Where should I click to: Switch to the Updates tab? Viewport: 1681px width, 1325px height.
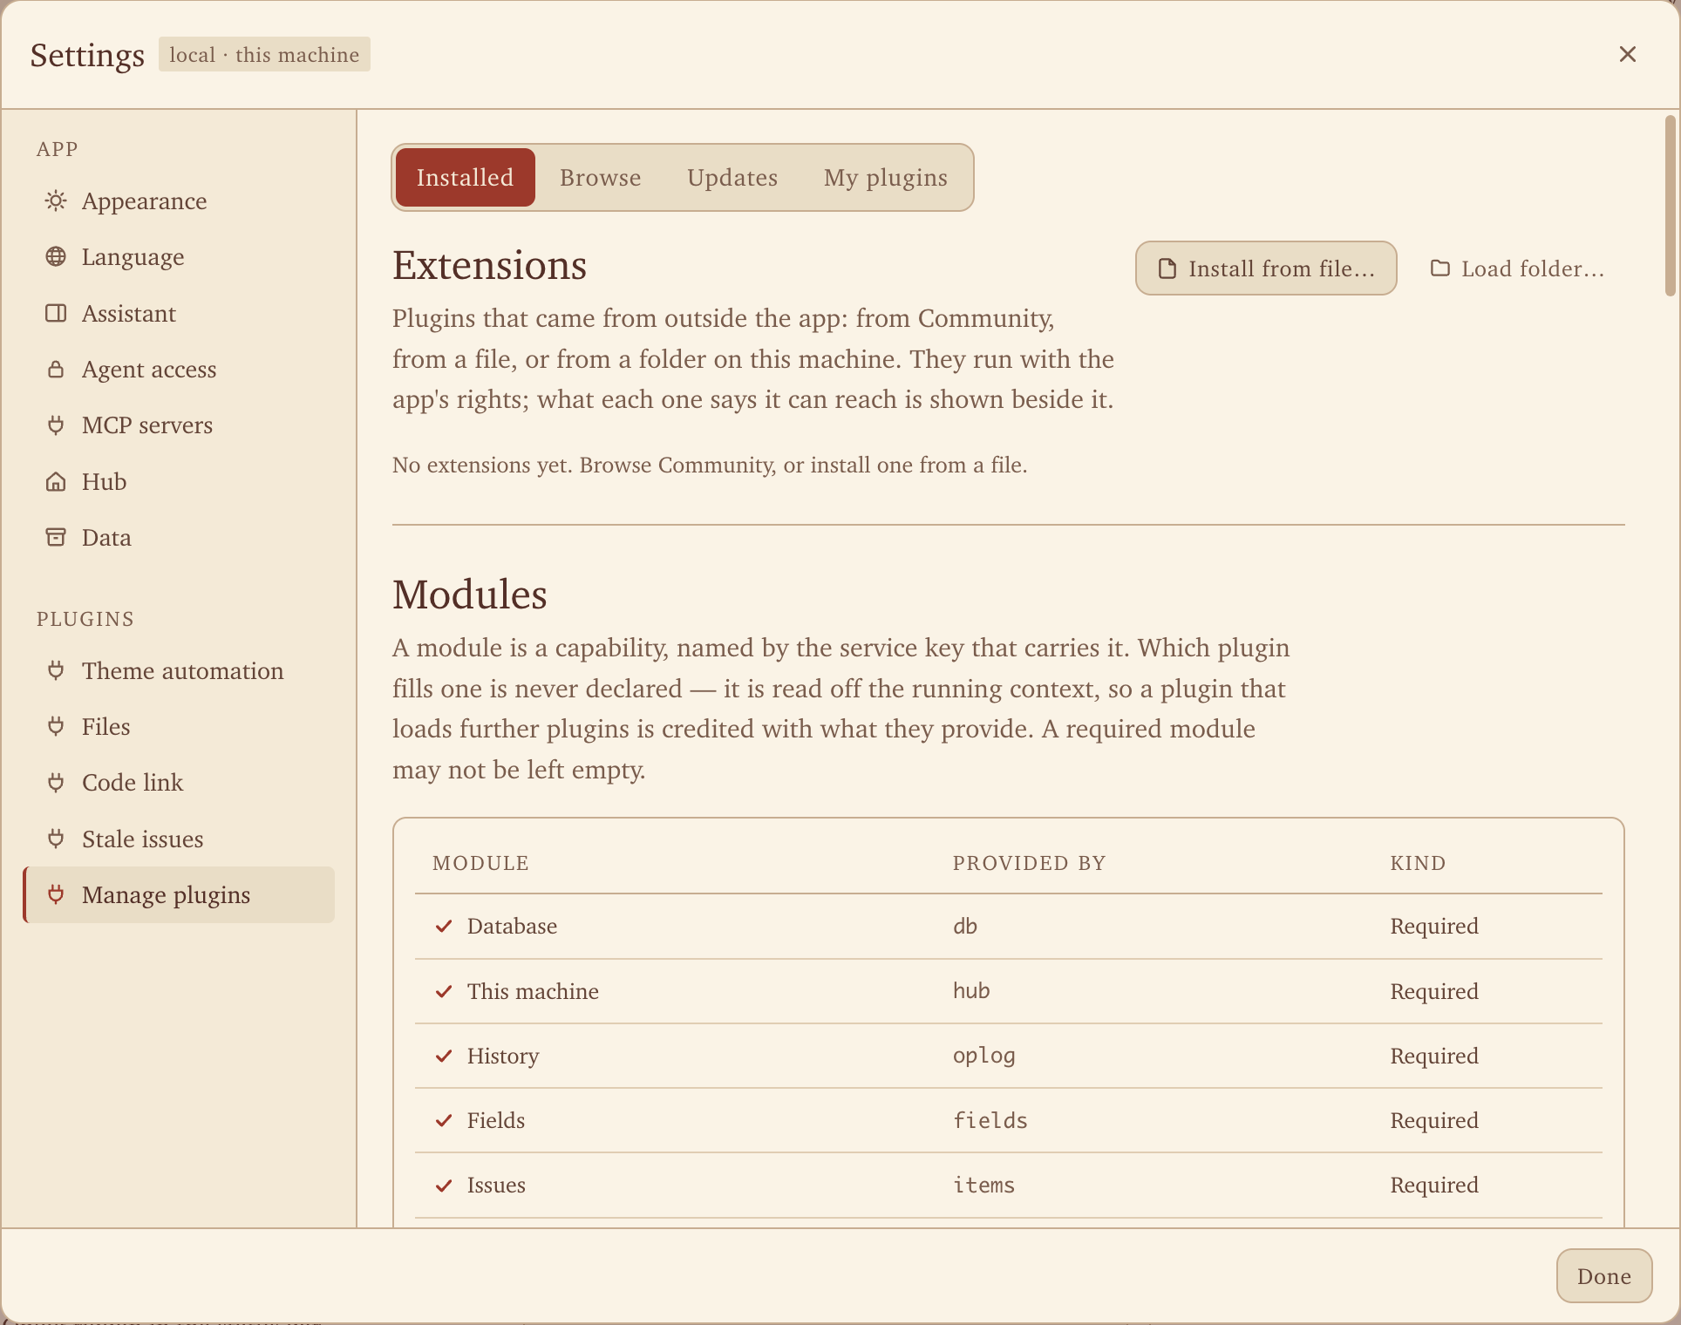[x=732, y=177]
